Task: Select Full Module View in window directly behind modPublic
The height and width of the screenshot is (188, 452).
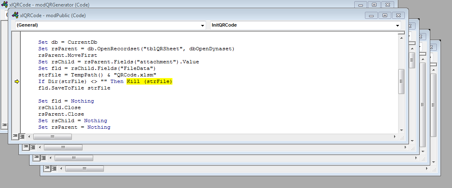Action: 32,147
